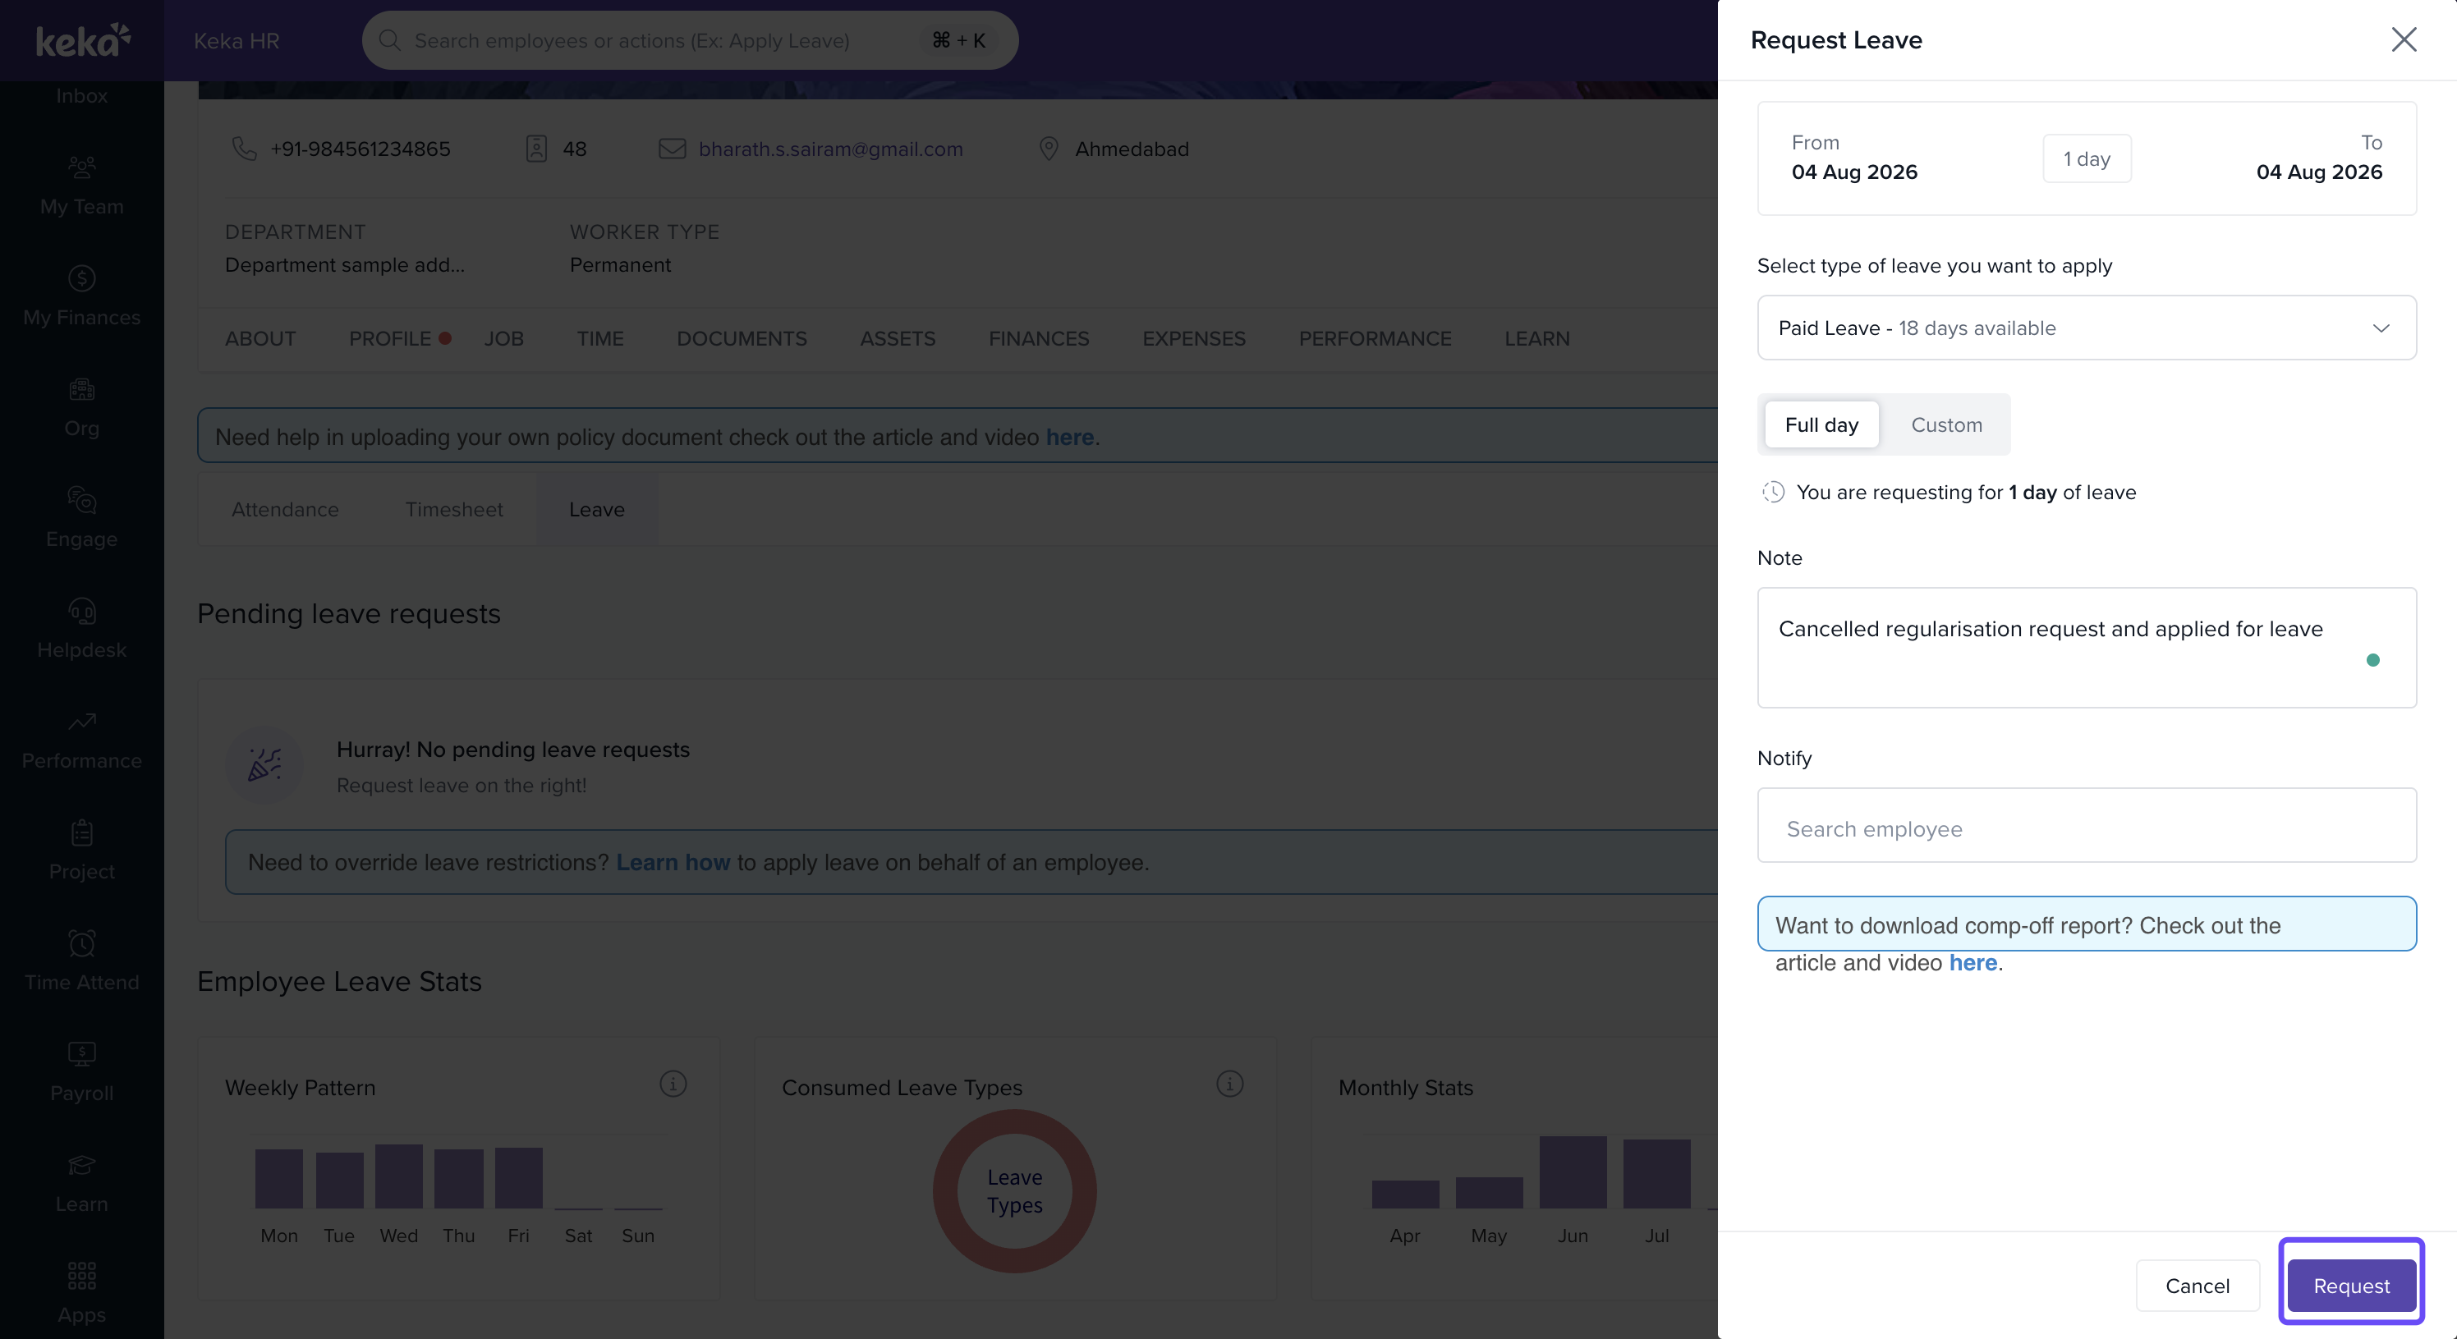
Task: Open the ASSETS tab
Action: pos(898,338)
